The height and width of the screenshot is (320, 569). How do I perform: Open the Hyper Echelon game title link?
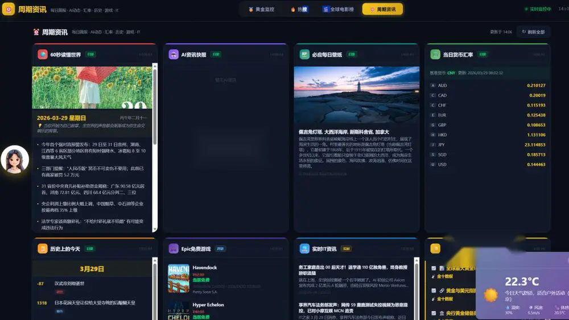click(x=208, y=305)
